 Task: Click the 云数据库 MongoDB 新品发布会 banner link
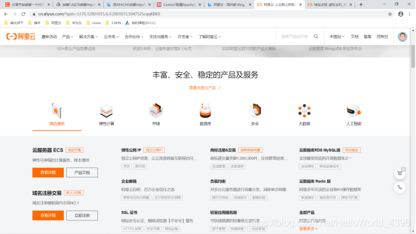tap(335, 49)
